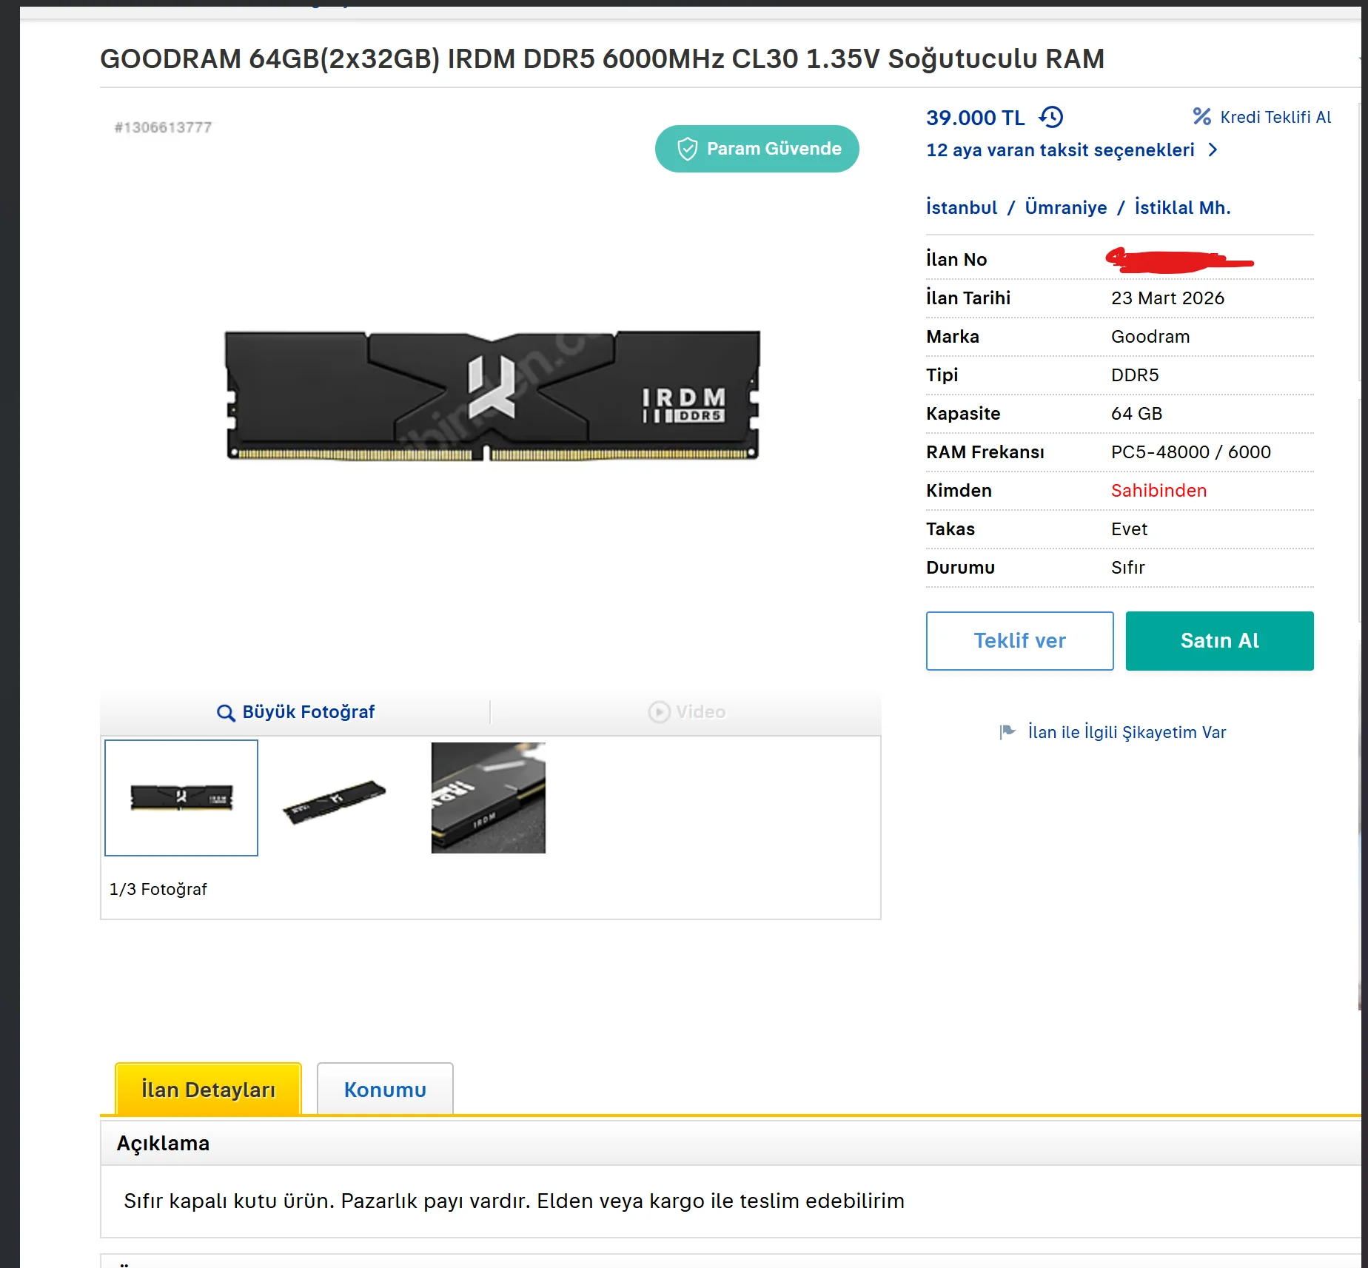Switch to the Konumu tab
Screen dimensions: 1368x1268
click(385, 1090)
